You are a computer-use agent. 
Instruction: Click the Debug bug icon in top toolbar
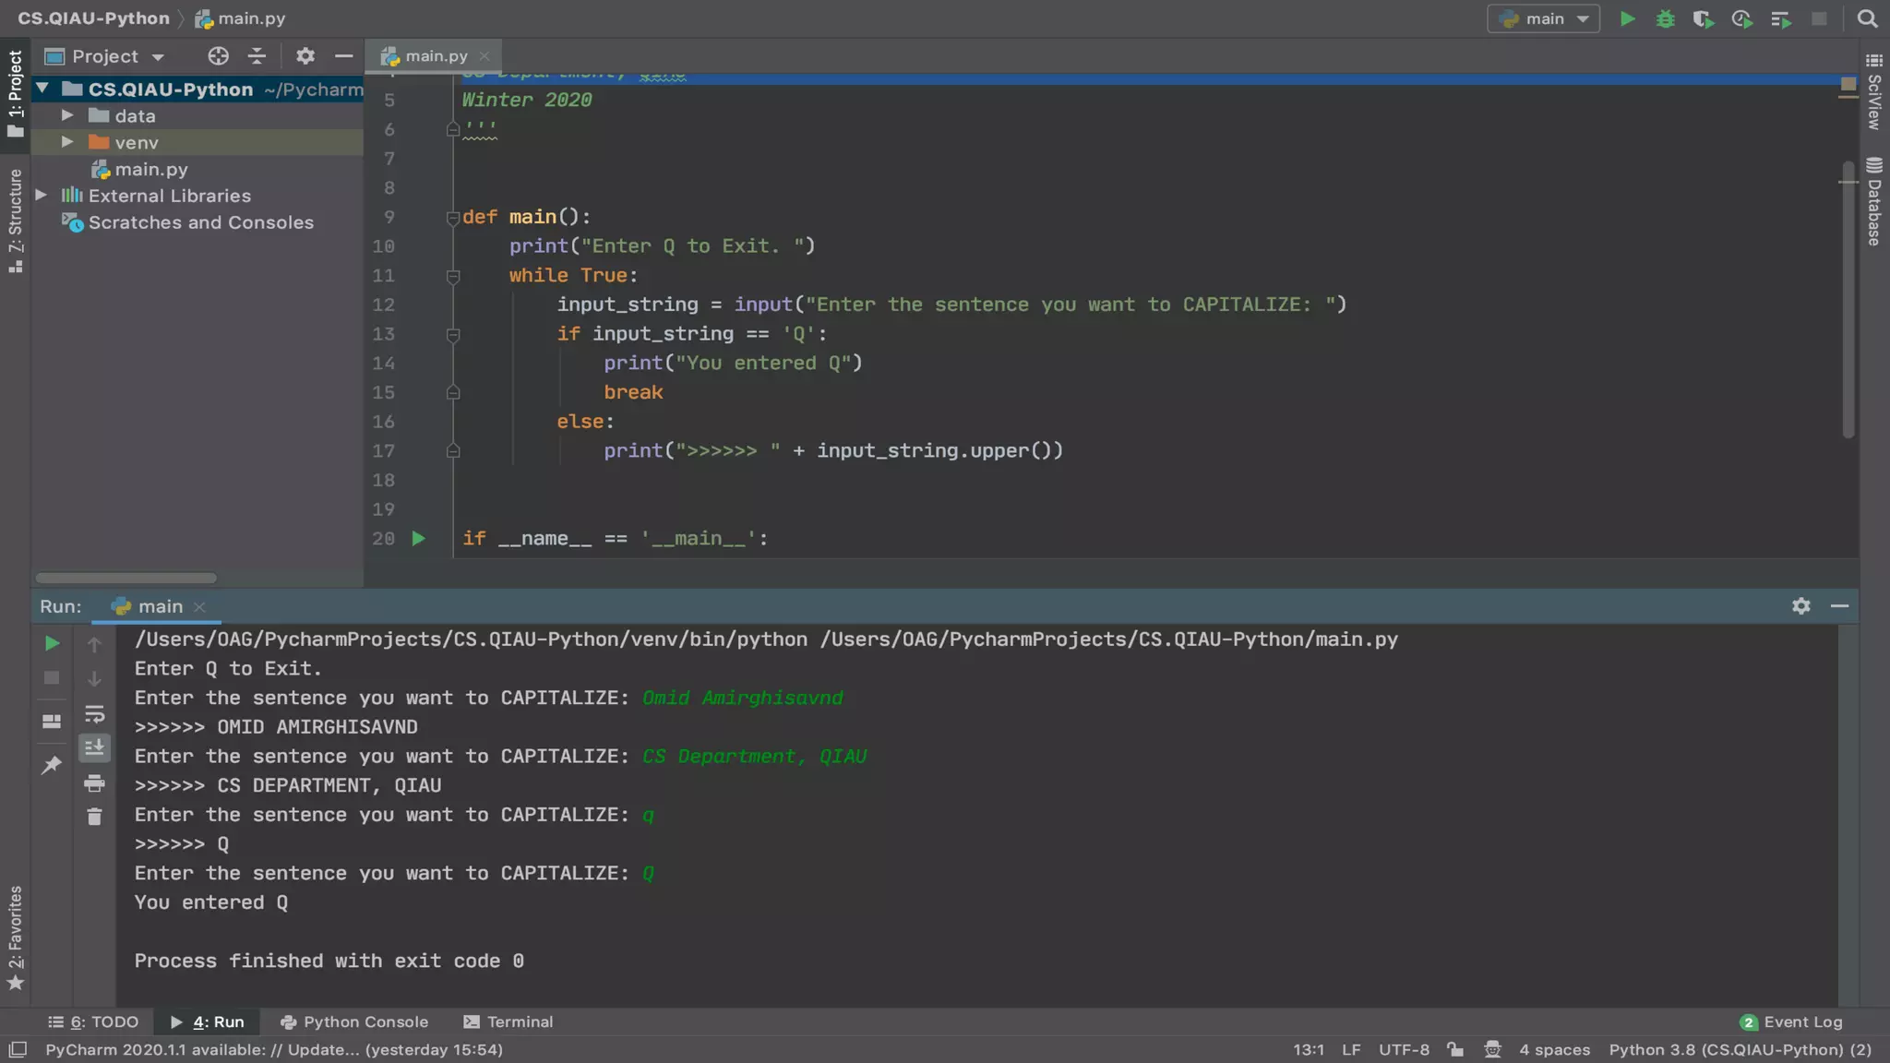(x=1665, y=18)
